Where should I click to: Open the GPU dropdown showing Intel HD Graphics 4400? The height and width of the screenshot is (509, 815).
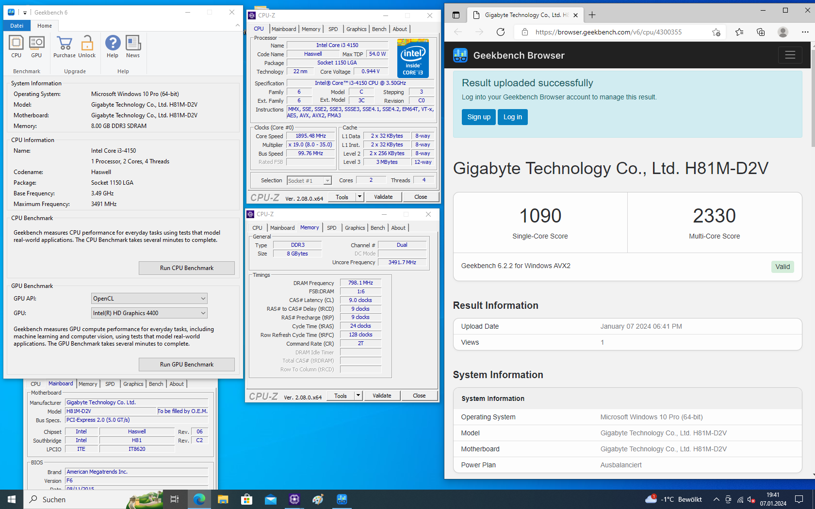click(x=149, y=313)
